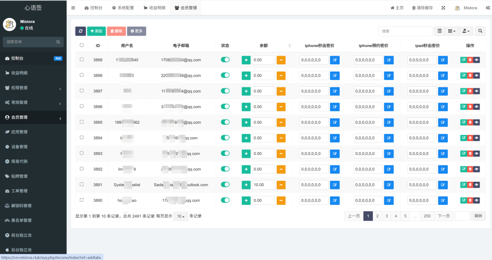Check the row checkbox for ID 3890
The image size is (492, 260).
(82, 200)
